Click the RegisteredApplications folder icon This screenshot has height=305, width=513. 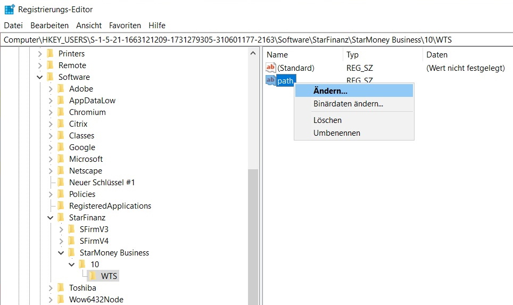[61, 206]
